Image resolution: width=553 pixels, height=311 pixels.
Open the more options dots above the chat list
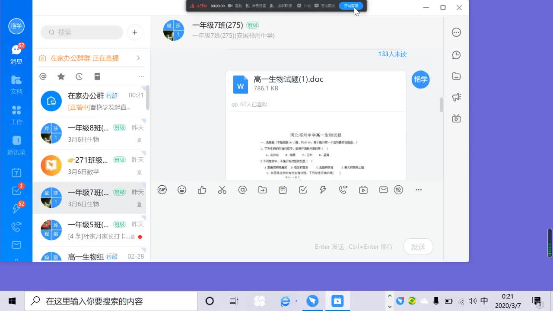tap(141, 76)
